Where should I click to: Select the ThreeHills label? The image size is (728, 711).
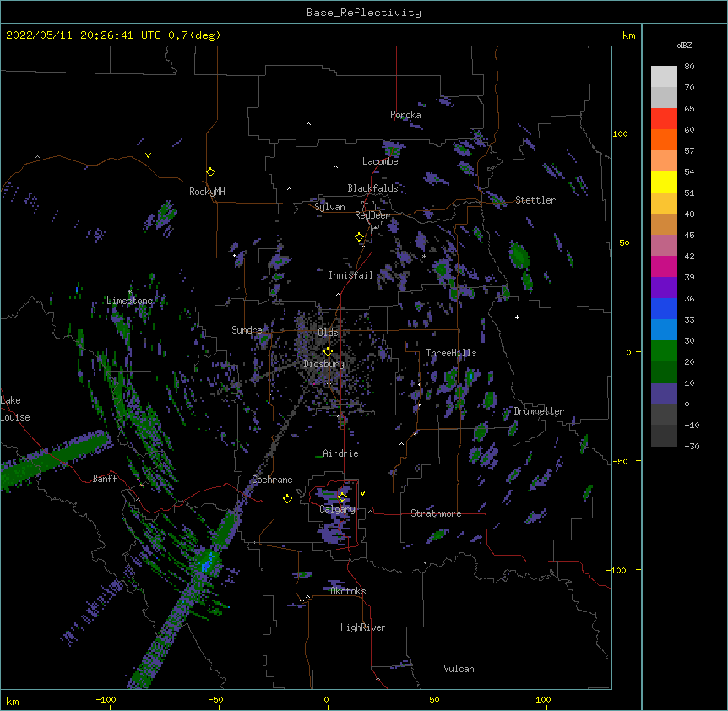[x=451, y=353]
